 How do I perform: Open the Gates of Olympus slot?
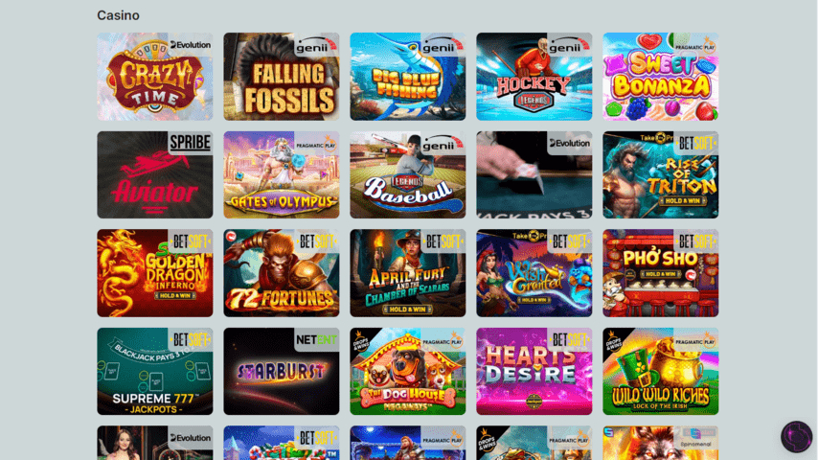point(282,175)
